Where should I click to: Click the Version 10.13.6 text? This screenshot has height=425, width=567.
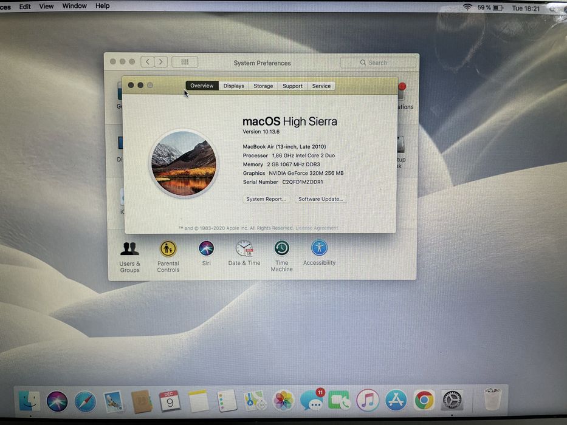[261, 132]
